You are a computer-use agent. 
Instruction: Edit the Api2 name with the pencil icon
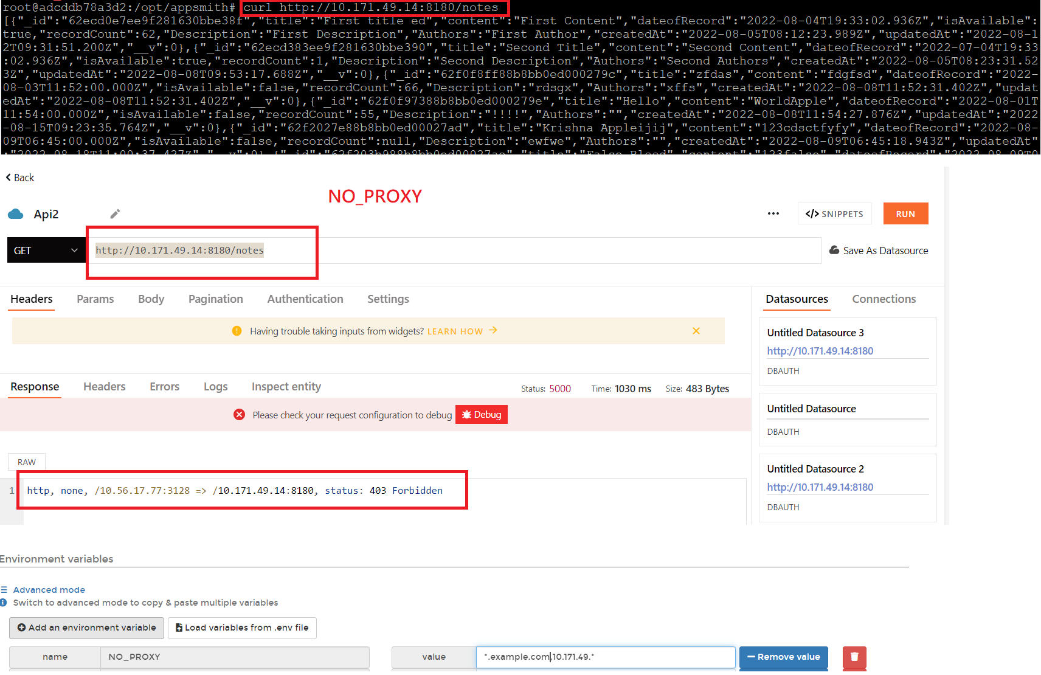(x=115, y=213)
